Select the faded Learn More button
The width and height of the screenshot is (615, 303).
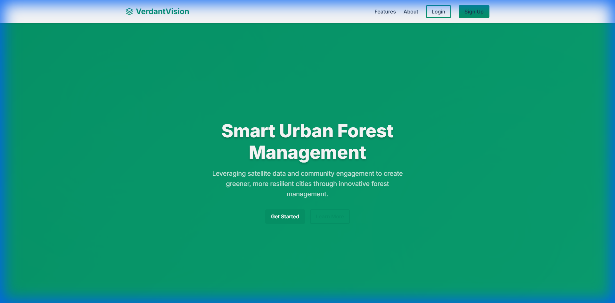pos(330,216)
